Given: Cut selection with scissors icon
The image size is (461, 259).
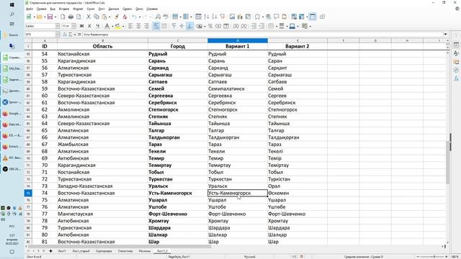Looking at the screenshot, I should click(x=88, y=17).
